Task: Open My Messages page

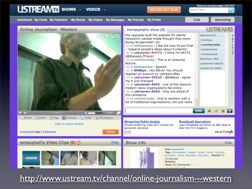Action: point(115,20)
